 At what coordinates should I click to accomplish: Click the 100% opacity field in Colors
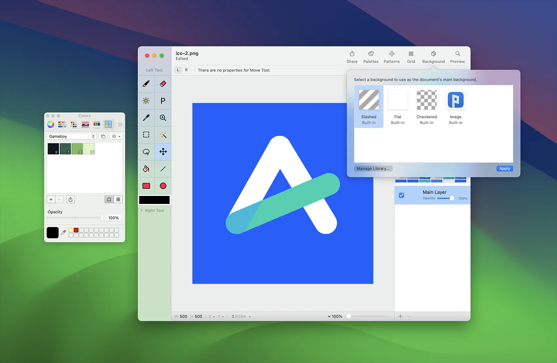point(113,218)
